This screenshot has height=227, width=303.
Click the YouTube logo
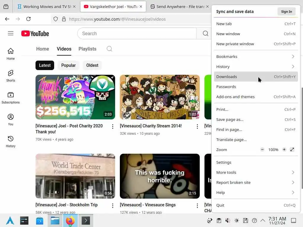point(35,33)
